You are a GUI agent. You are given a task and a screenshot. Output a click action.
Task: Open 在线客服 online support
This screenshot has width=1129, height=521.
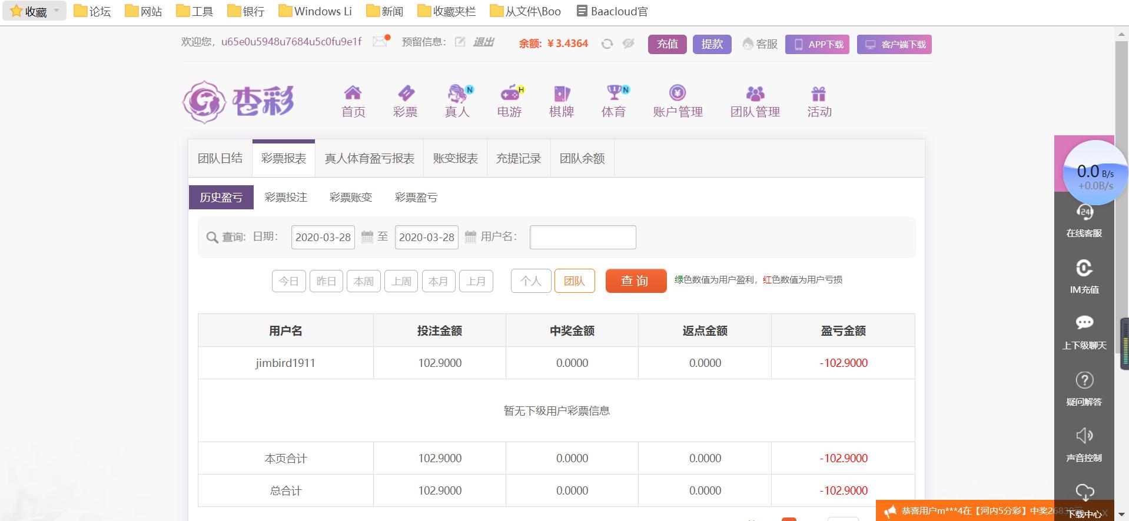click(x=1084, y=222)
